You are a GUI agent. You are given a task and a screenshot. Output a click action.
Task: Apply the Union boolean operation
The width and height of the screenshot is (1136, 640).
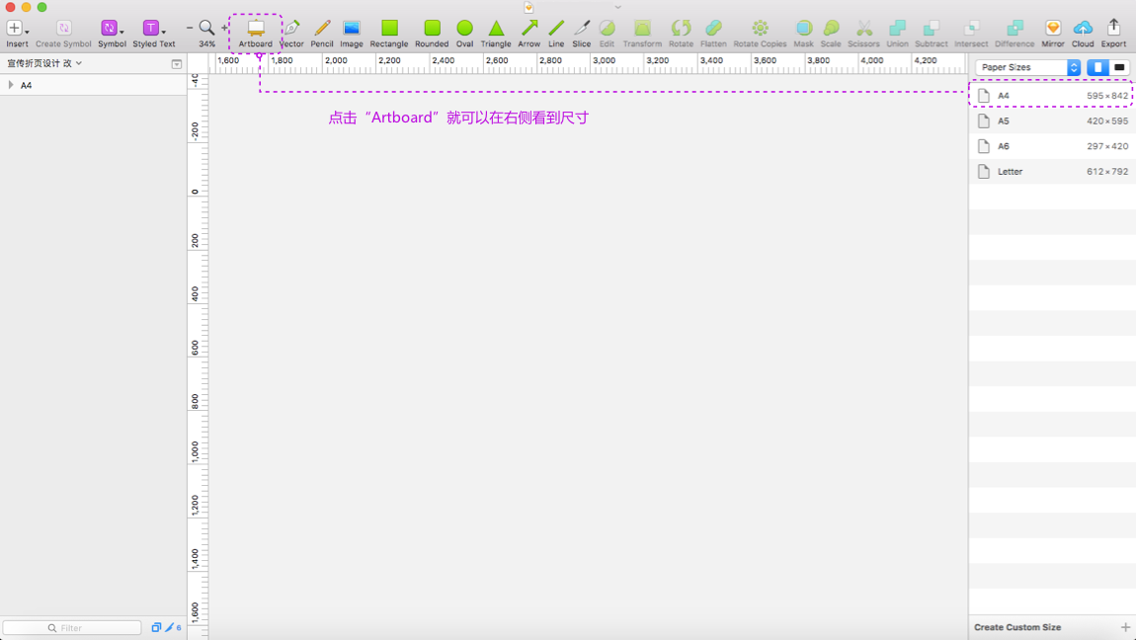point(898,33)
